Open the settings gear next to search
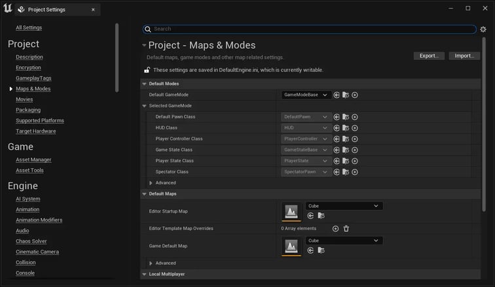This screenshot has height=287, width=495. point(483,29)
